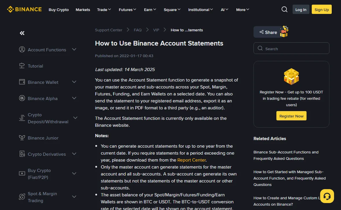The image size is (341, 210).
Task: Click the Spot & Margin Trading icon
Action: [22, 197]
